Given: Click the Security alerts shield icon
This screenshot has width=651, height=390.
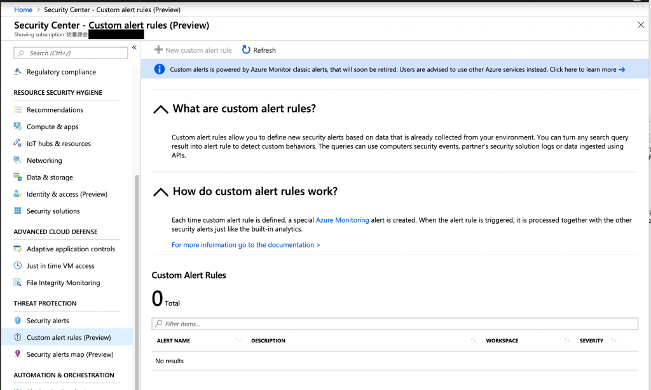Looking at the screenshot, I should (17, 320).
